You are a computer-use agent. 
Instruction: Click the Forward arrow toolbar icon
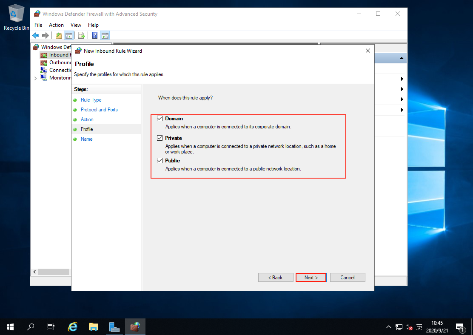(x=46, y=36)
